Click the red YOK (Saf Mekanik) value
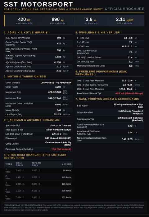The width and height of the screenshot is (149, 217). [61, 149]
